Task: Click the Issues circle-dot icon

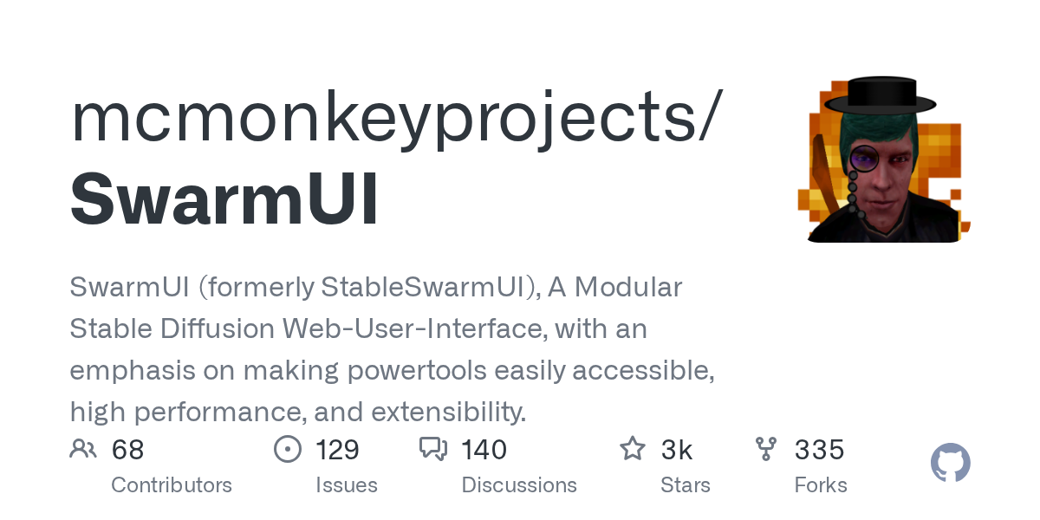Action: [x=287, y=449]
